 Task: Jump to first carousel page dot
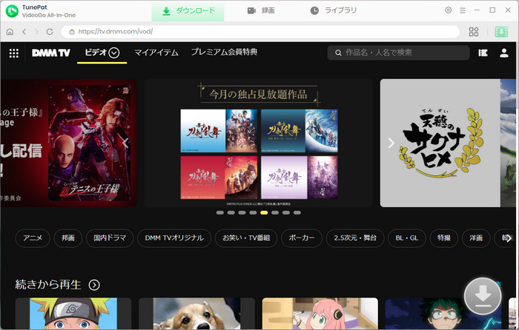(219, 213)
